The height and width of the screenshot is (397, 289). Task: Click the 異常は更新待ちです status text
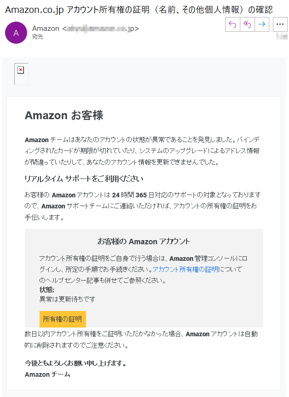tap(67, 299)
